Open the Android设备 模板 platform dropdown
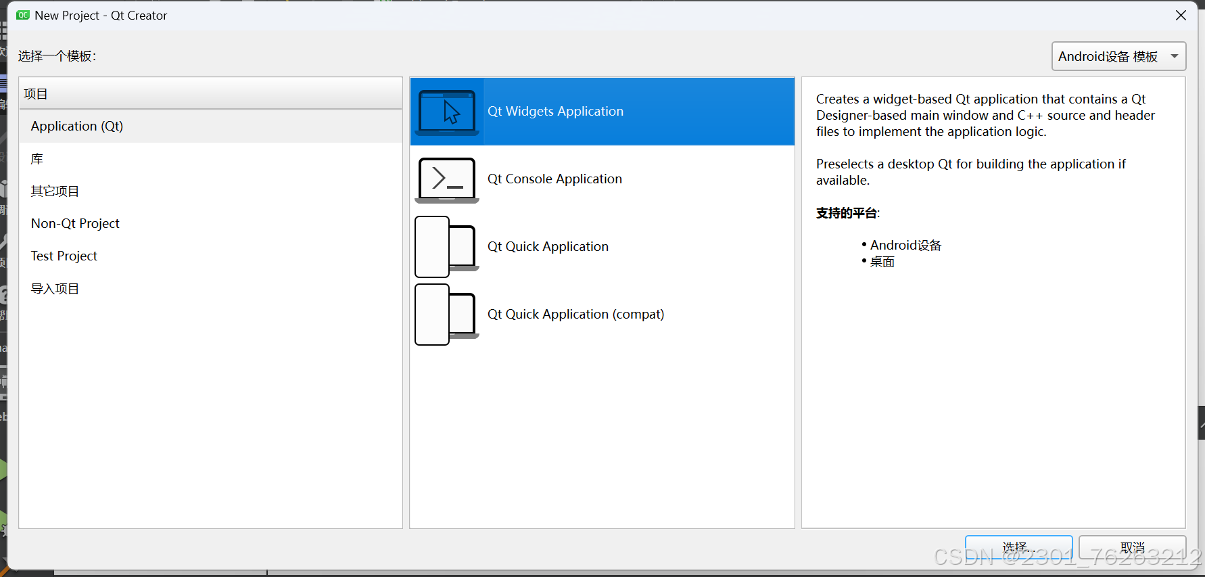The image size is (1205, 577). [1118, 56]
